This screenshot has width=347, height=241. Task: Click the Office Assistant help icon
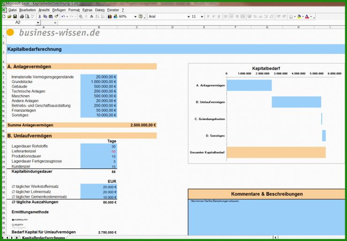coord(141,16)
